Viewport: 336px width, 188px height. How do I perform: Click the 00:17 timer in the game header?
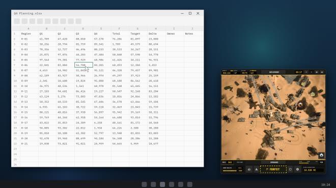pos(298,72)
